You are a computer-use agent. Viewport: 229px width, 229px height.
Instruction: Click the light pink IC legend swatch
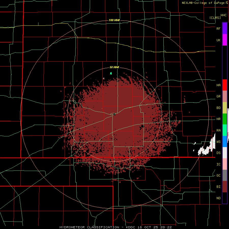click(x=225, y=164)
